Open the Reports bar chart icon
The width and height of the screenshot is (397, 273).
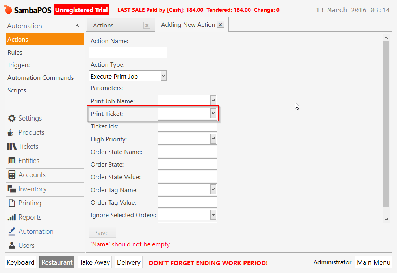tap(12, 217)
